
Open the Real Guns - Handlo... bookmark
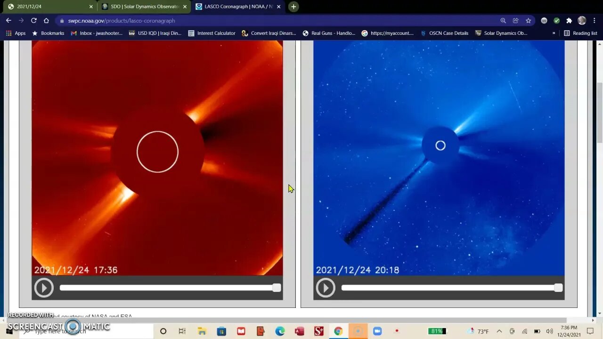pyautogui.click(x=329, y=33)
